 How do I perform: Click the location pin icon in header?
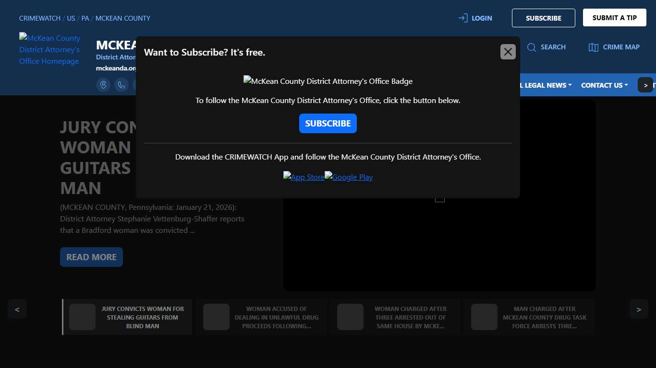click(103, 85)
